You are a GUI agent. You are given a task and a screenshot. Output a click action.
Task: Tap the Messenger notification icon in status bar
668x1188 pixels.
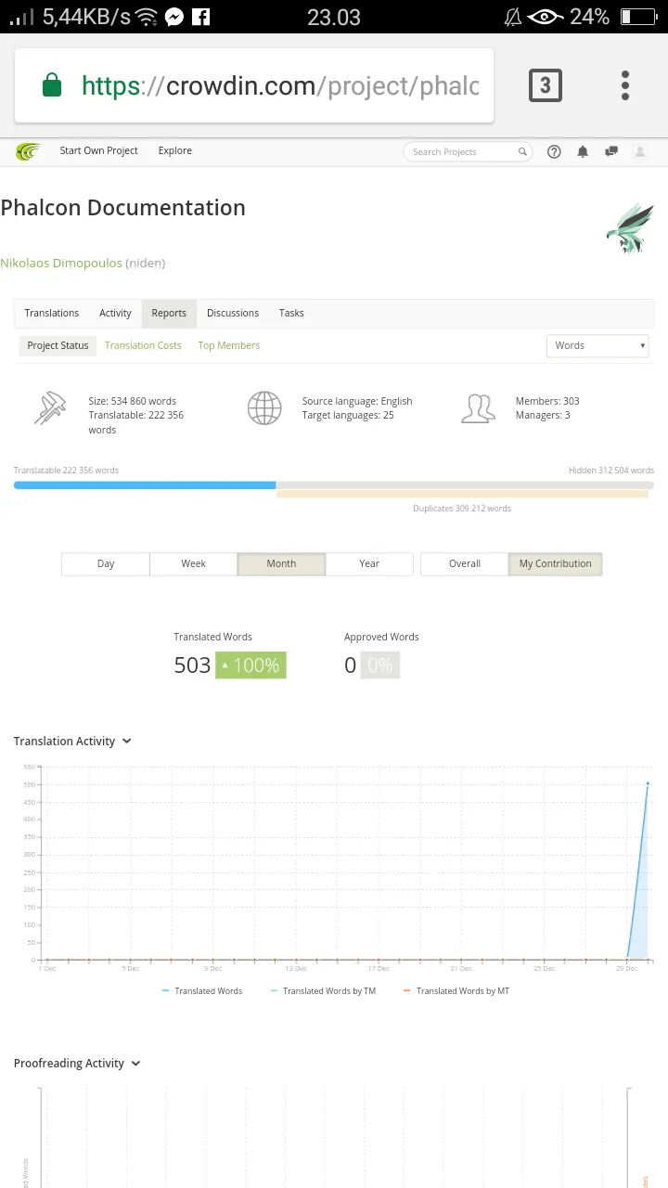[x=173, y=17]
